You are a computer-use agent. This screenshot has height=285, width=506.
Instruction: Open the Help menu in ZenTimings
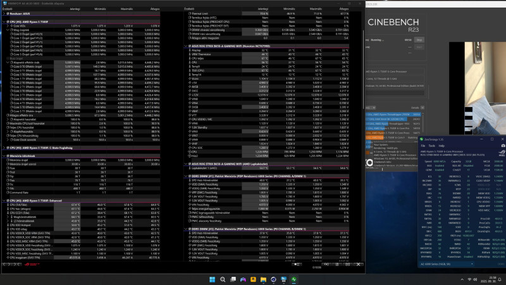pyautogui.click(x=441, y=146)
